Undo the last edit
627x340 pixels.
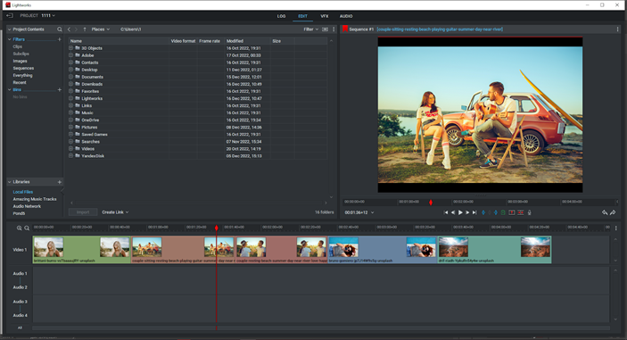tap(605, 212)
